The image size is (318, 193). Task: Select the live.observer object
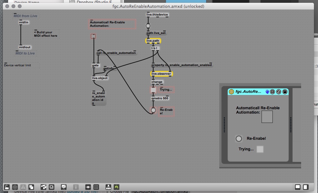[x=161, y=74]
